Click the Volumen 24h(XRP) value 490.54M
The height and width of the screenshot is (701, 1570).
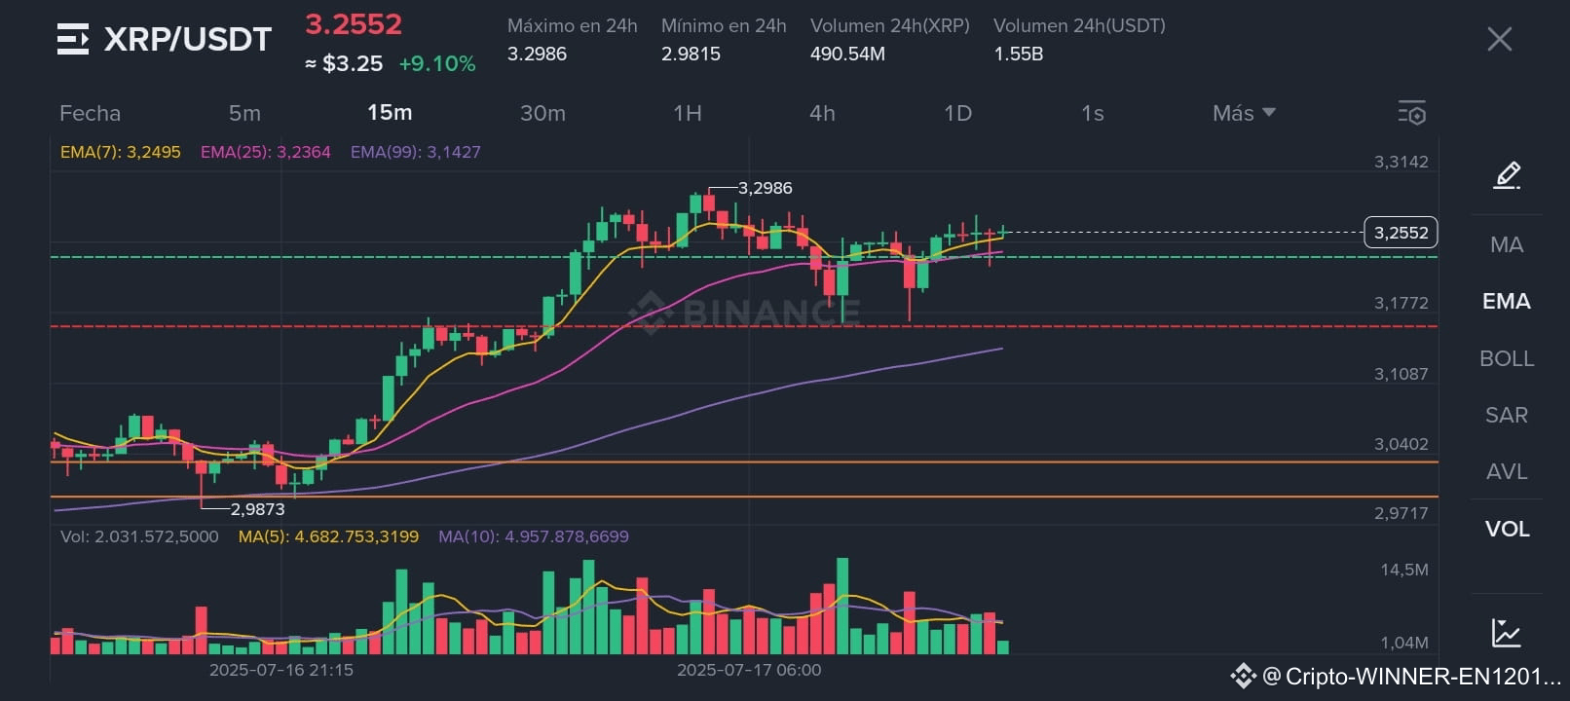click(x=847, y=55)
